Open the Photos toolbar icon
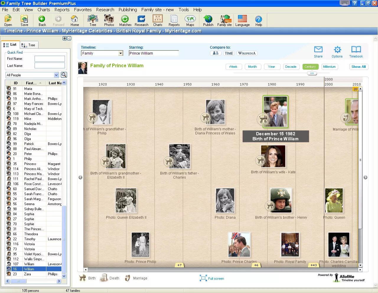Viewport: 378px width, 293px height. pyautogui.click(x=109, y=20)
